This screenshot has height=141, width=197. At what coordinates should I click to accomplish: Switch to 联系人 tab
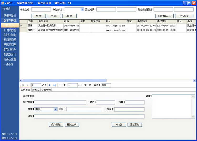(36, 90)
